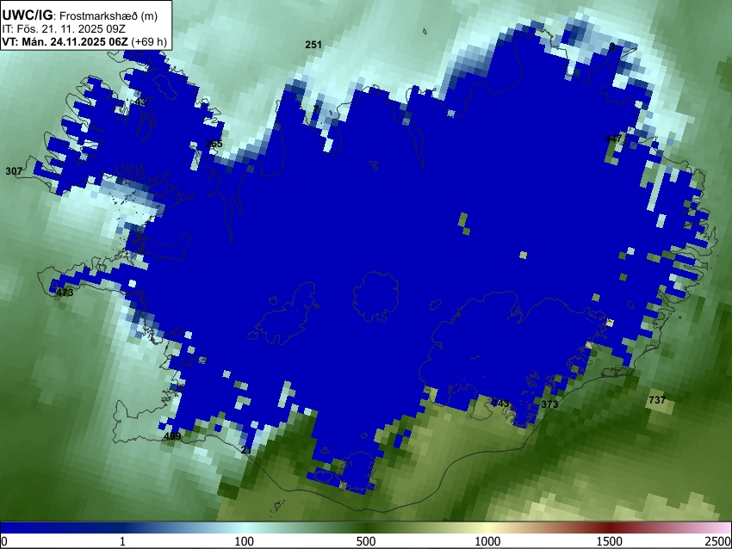Screen dimensions: 732x549
Task: Click the station value 251 on the map
Action: click(313, 45)
